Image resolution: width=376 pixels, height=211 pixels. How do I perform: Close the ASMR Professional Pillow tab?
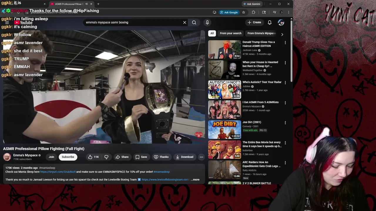tap(91, 4)
